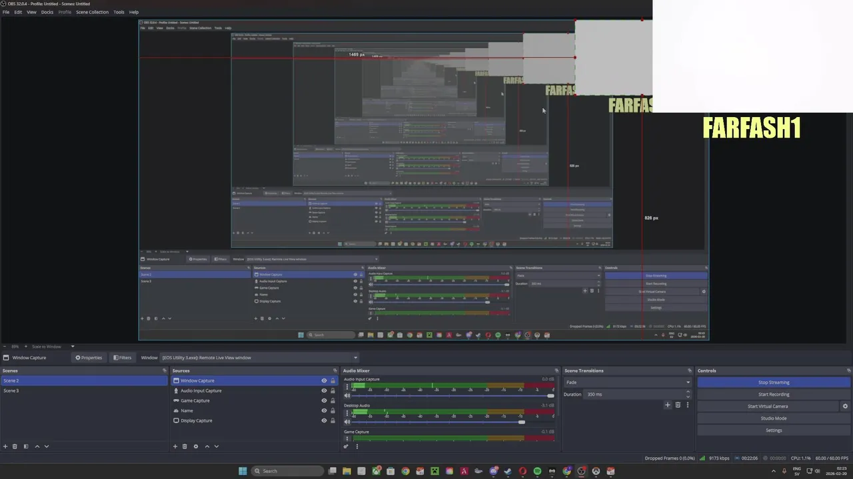Open Spotify from the taskbar
The image size is (853, 479).
click(537, 471)
